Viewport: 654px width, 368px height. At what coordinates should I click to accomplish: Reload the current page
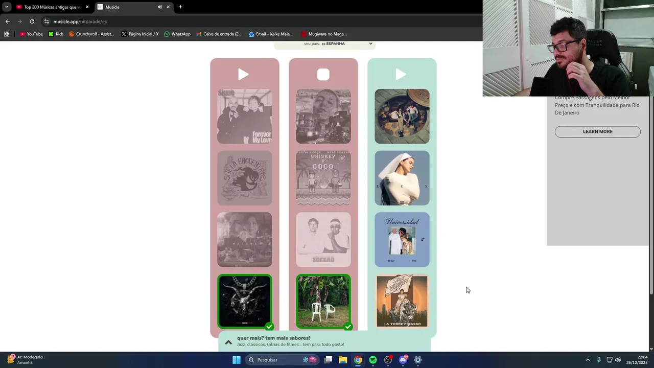tap(32, 21)
